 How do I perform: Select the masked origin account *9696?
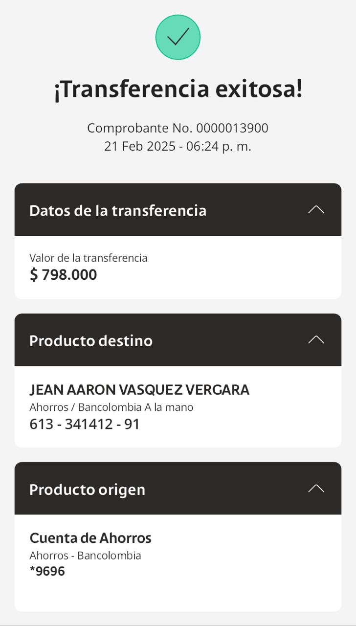(47, 571)
